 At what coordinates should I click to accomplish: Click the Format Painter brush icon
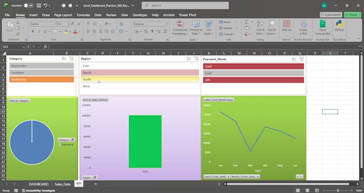click(18, 34)
